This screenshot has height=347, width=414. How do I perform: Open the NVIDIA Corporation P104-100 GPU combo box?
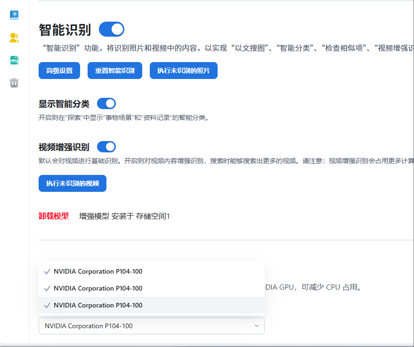pyautogui.click(x=152, y=326)
